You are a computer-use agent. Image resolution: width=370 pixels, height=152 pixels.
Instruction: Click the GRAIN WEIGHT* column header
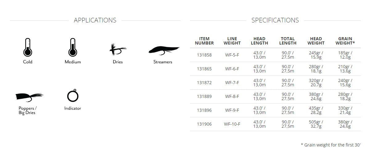(x=345, y=41)
